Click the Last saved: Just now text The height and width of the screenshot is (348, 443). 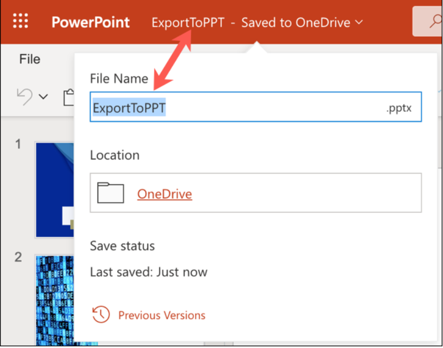(148, 272)
